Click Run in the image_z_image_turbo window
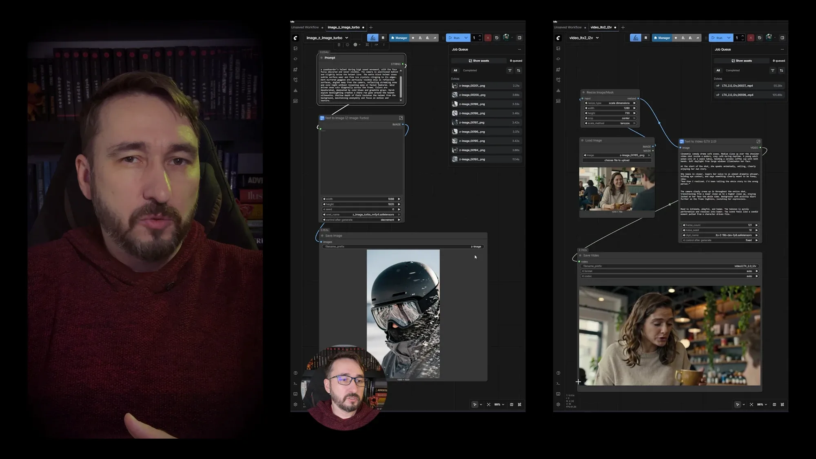This screenshot has height=459, width=816. click(454, 38)
